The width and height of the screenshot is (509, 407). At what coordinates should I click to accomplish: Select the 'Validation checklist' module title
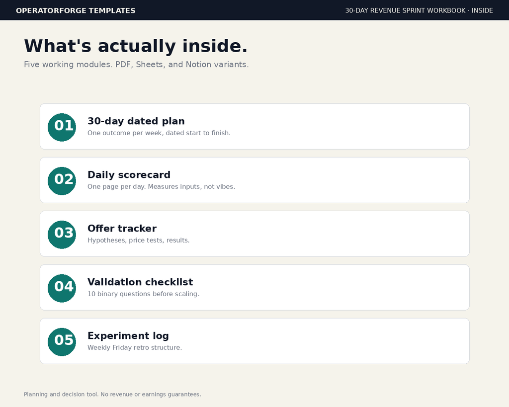140,282
